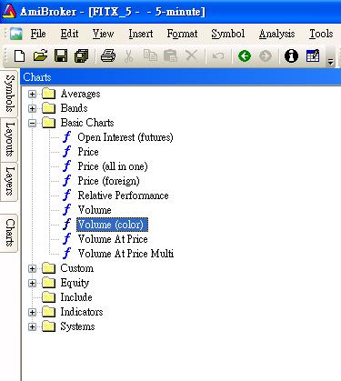Switch to the Layouts side tab
This screenshot has height=381, width=341.
click(x=9, y=139)
